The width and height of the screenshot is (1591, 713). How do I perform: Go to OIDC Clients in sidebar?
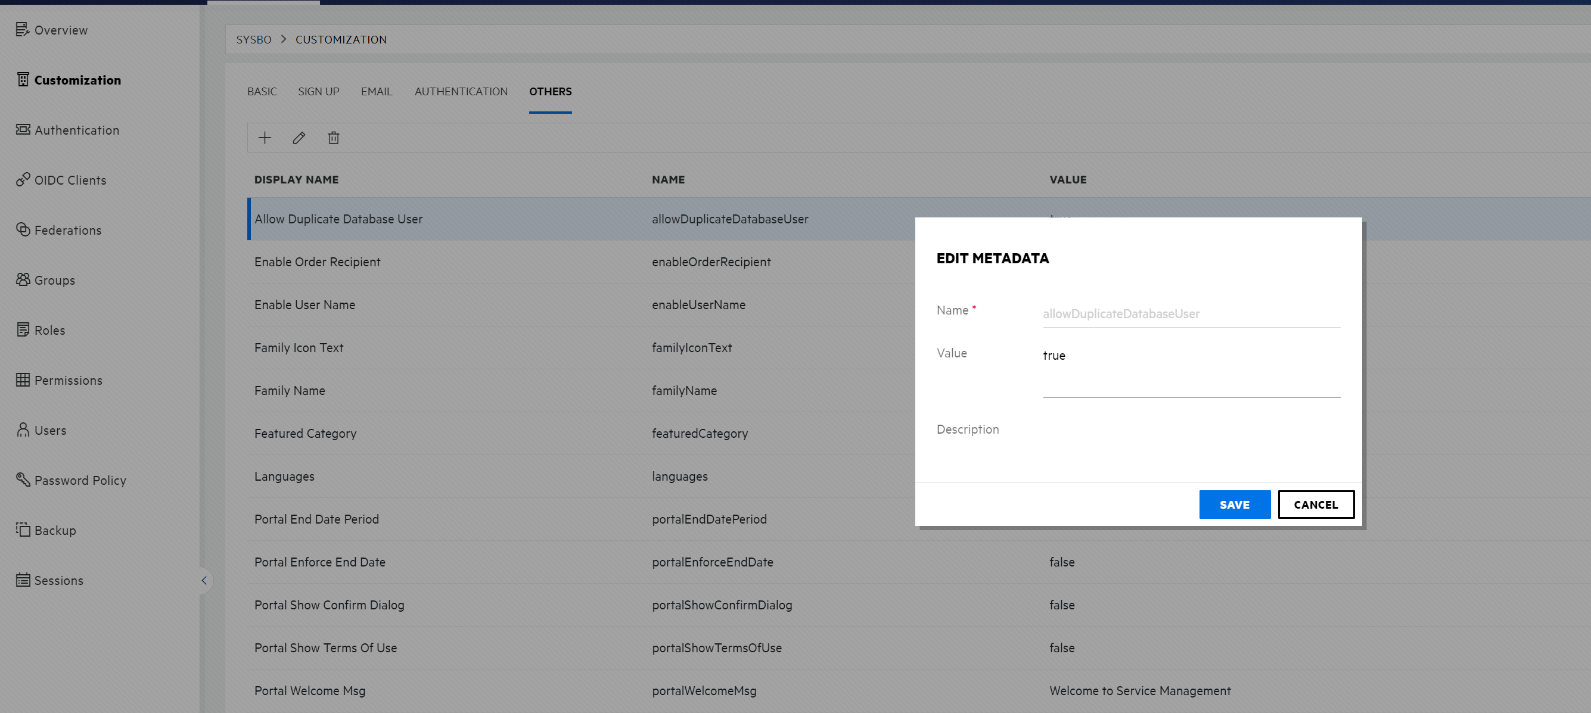[x=70, y=180]
